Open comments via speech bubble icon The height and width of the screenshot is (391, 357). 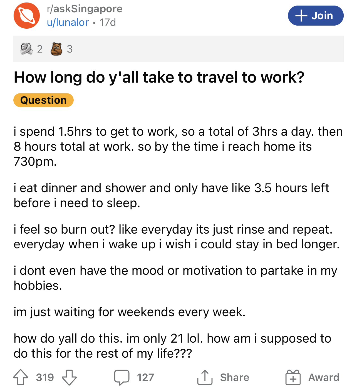tap(122, 377)
